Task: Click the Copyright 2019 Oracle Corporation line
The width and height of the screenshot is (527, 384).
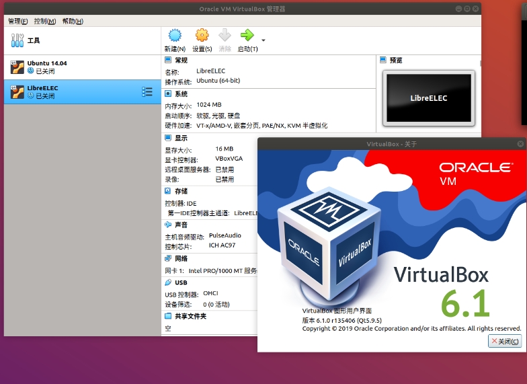Action: pyautogui.click(x=411, y=328)
